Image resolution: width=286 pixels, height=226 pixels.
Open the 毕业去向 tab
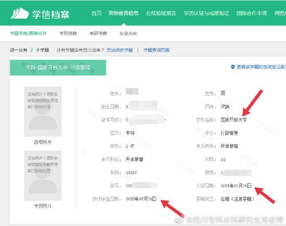coord(128,34)
